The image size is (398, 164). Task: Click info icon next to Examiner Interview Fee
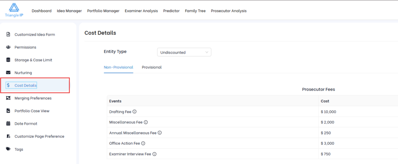[154, 154]
